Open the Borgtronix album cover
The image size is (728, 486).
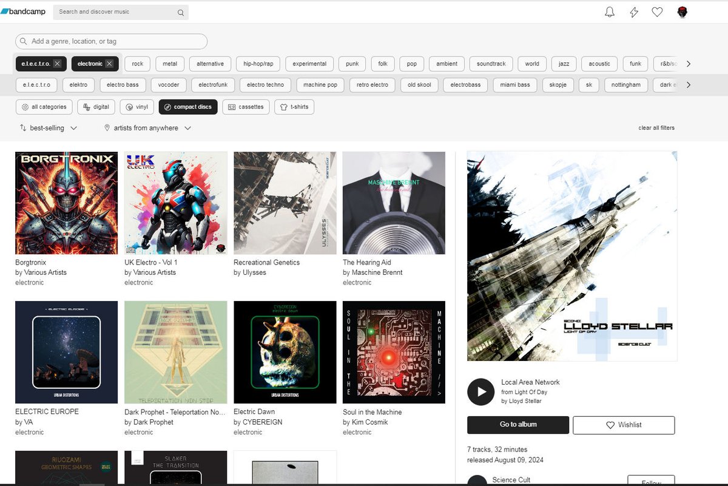pos(66,203)
